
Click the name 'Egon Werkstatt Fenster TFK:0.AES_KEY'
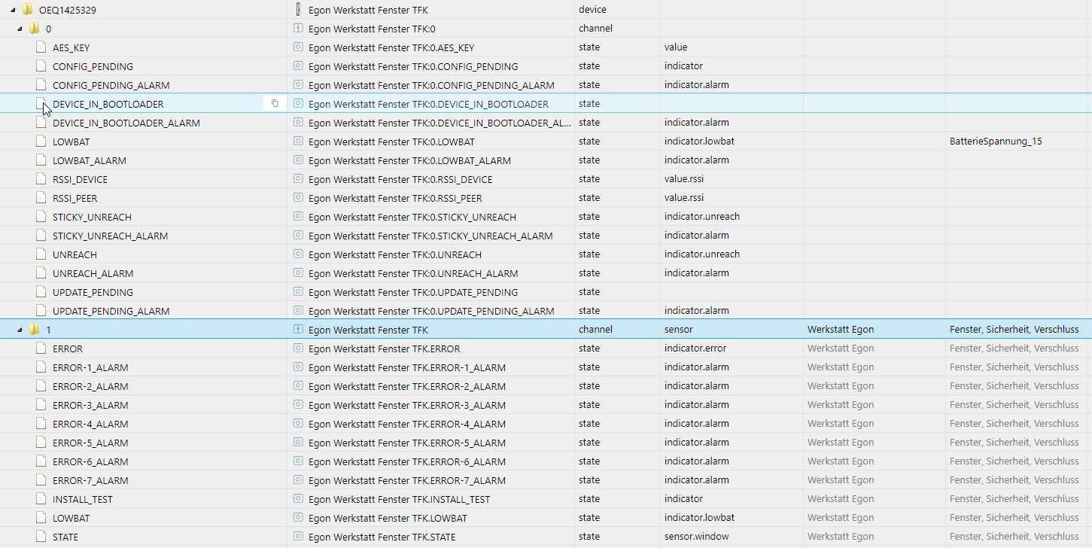pos(391,47)
